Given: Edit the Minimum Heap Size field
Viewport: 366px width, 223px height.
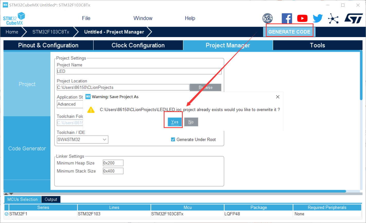Looking at the screenshot, I should pyautogui.click(x=113, y=163).
